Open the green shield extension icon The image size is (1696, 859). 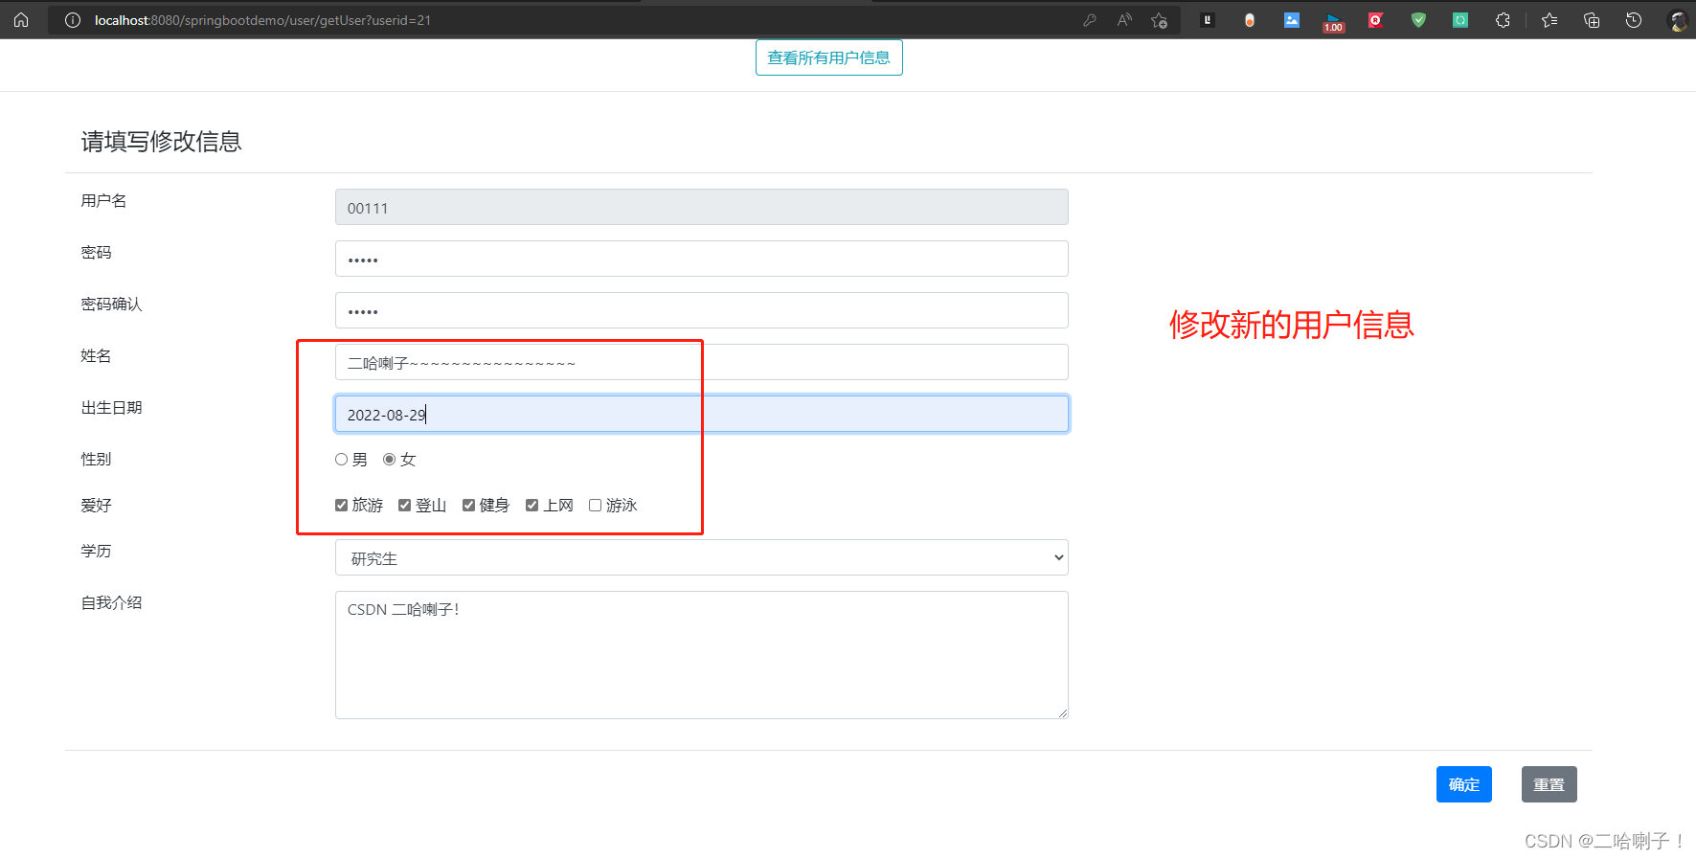1418,20
